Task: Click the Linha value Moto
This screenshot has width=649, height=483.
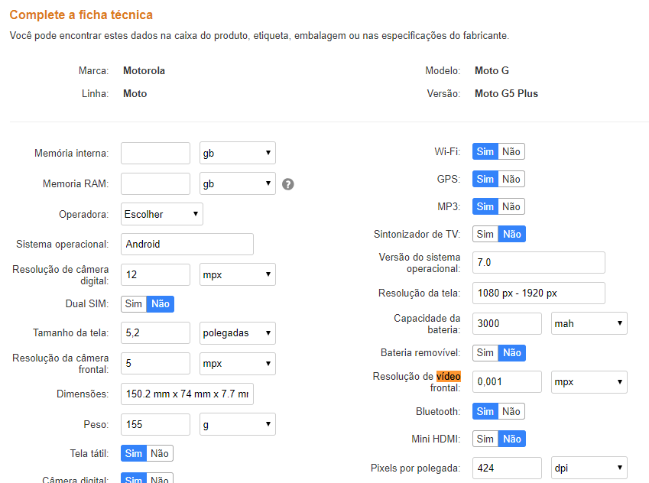Action: (x=135, y=93)
